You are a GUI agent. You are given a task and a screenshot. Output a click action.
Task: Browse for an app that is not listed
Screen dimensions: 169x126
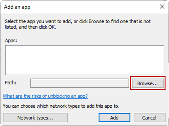tap(147, 83)
